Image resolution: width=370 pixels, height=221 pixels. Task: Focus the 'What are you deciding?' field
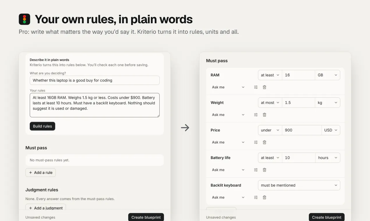click(x=95, y=80)
